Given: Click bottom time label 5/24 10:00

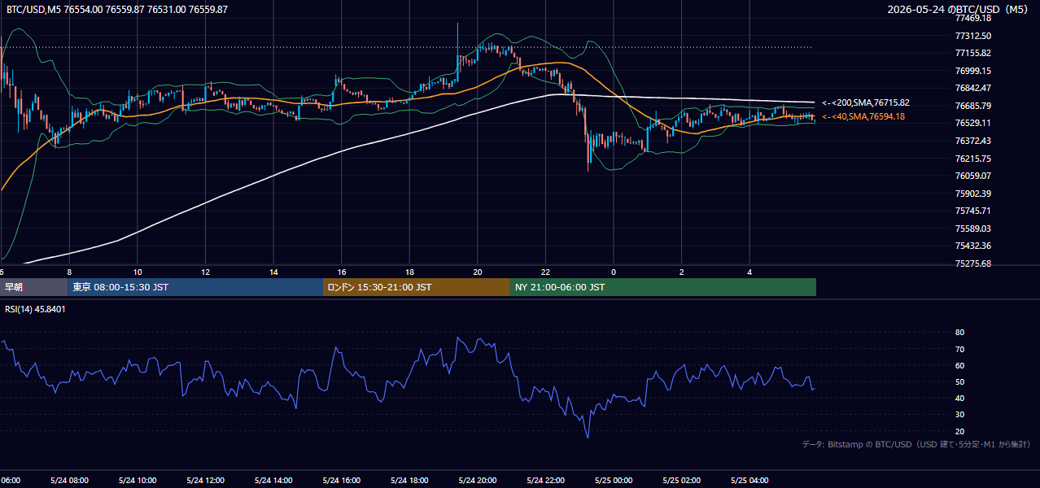Looking at the screenshot, I should pos(137,481).
